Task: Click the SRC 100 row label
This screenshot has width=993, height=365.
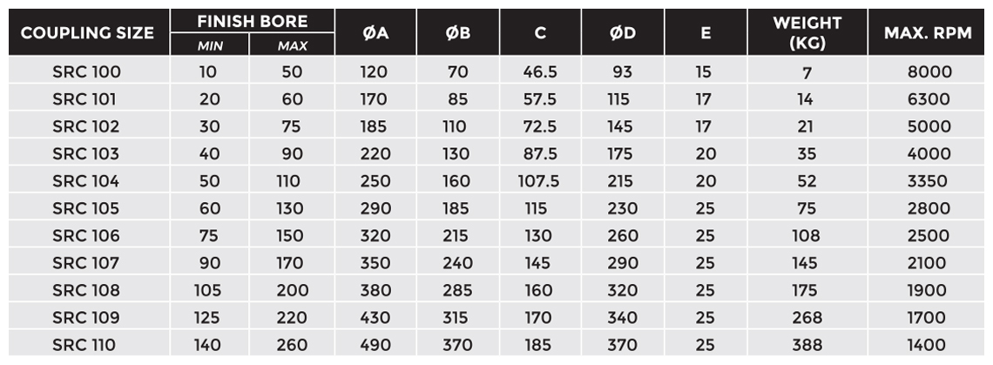Action: click(86, 72)
